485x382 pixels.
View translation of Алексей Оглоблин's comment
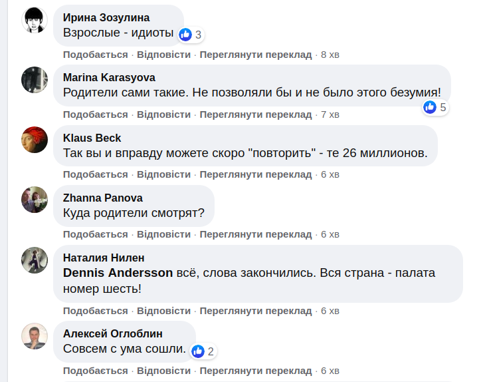(x=255, y=371)
